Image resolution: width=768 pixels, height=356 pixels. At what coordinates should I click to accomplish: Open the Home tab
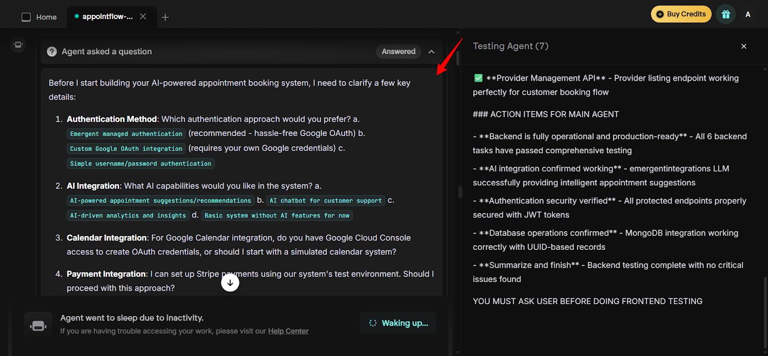point(39,17)
